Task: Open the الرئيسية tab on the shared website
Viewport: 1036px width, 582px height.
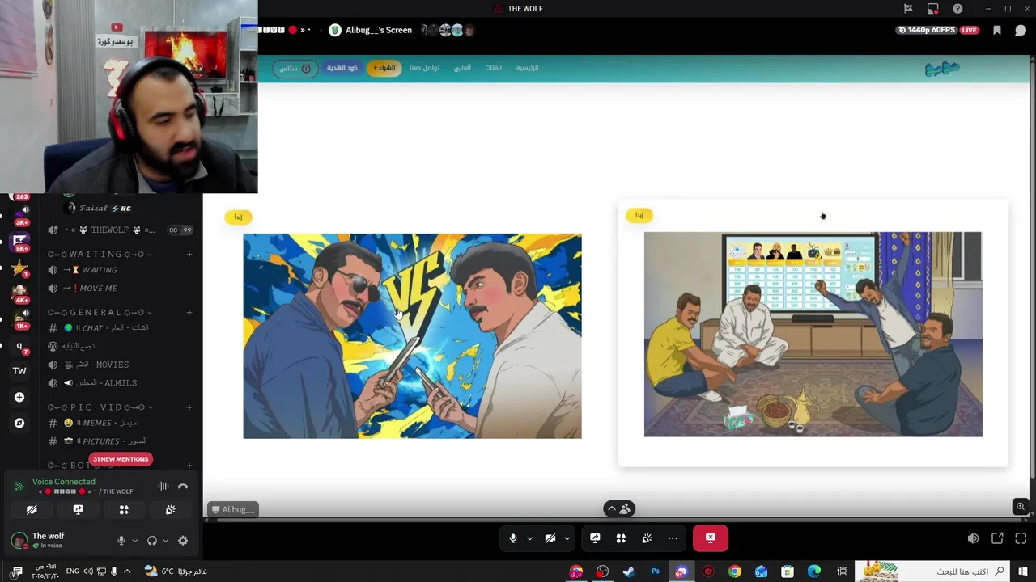Action: pyautogui.click(x=527, y=68)
